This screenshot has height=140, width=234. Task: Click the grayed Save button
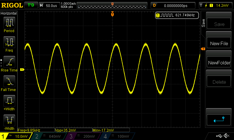[x=219, y=23]
